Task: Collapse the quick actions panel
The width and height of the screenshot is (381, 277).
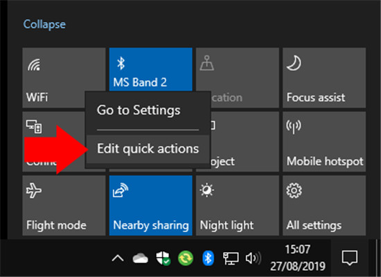Action: pos(44,24)
